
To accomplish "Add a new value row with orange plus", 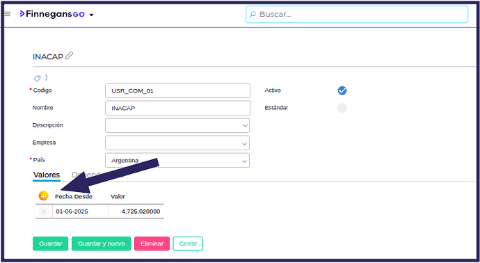I will pos(43,196).
